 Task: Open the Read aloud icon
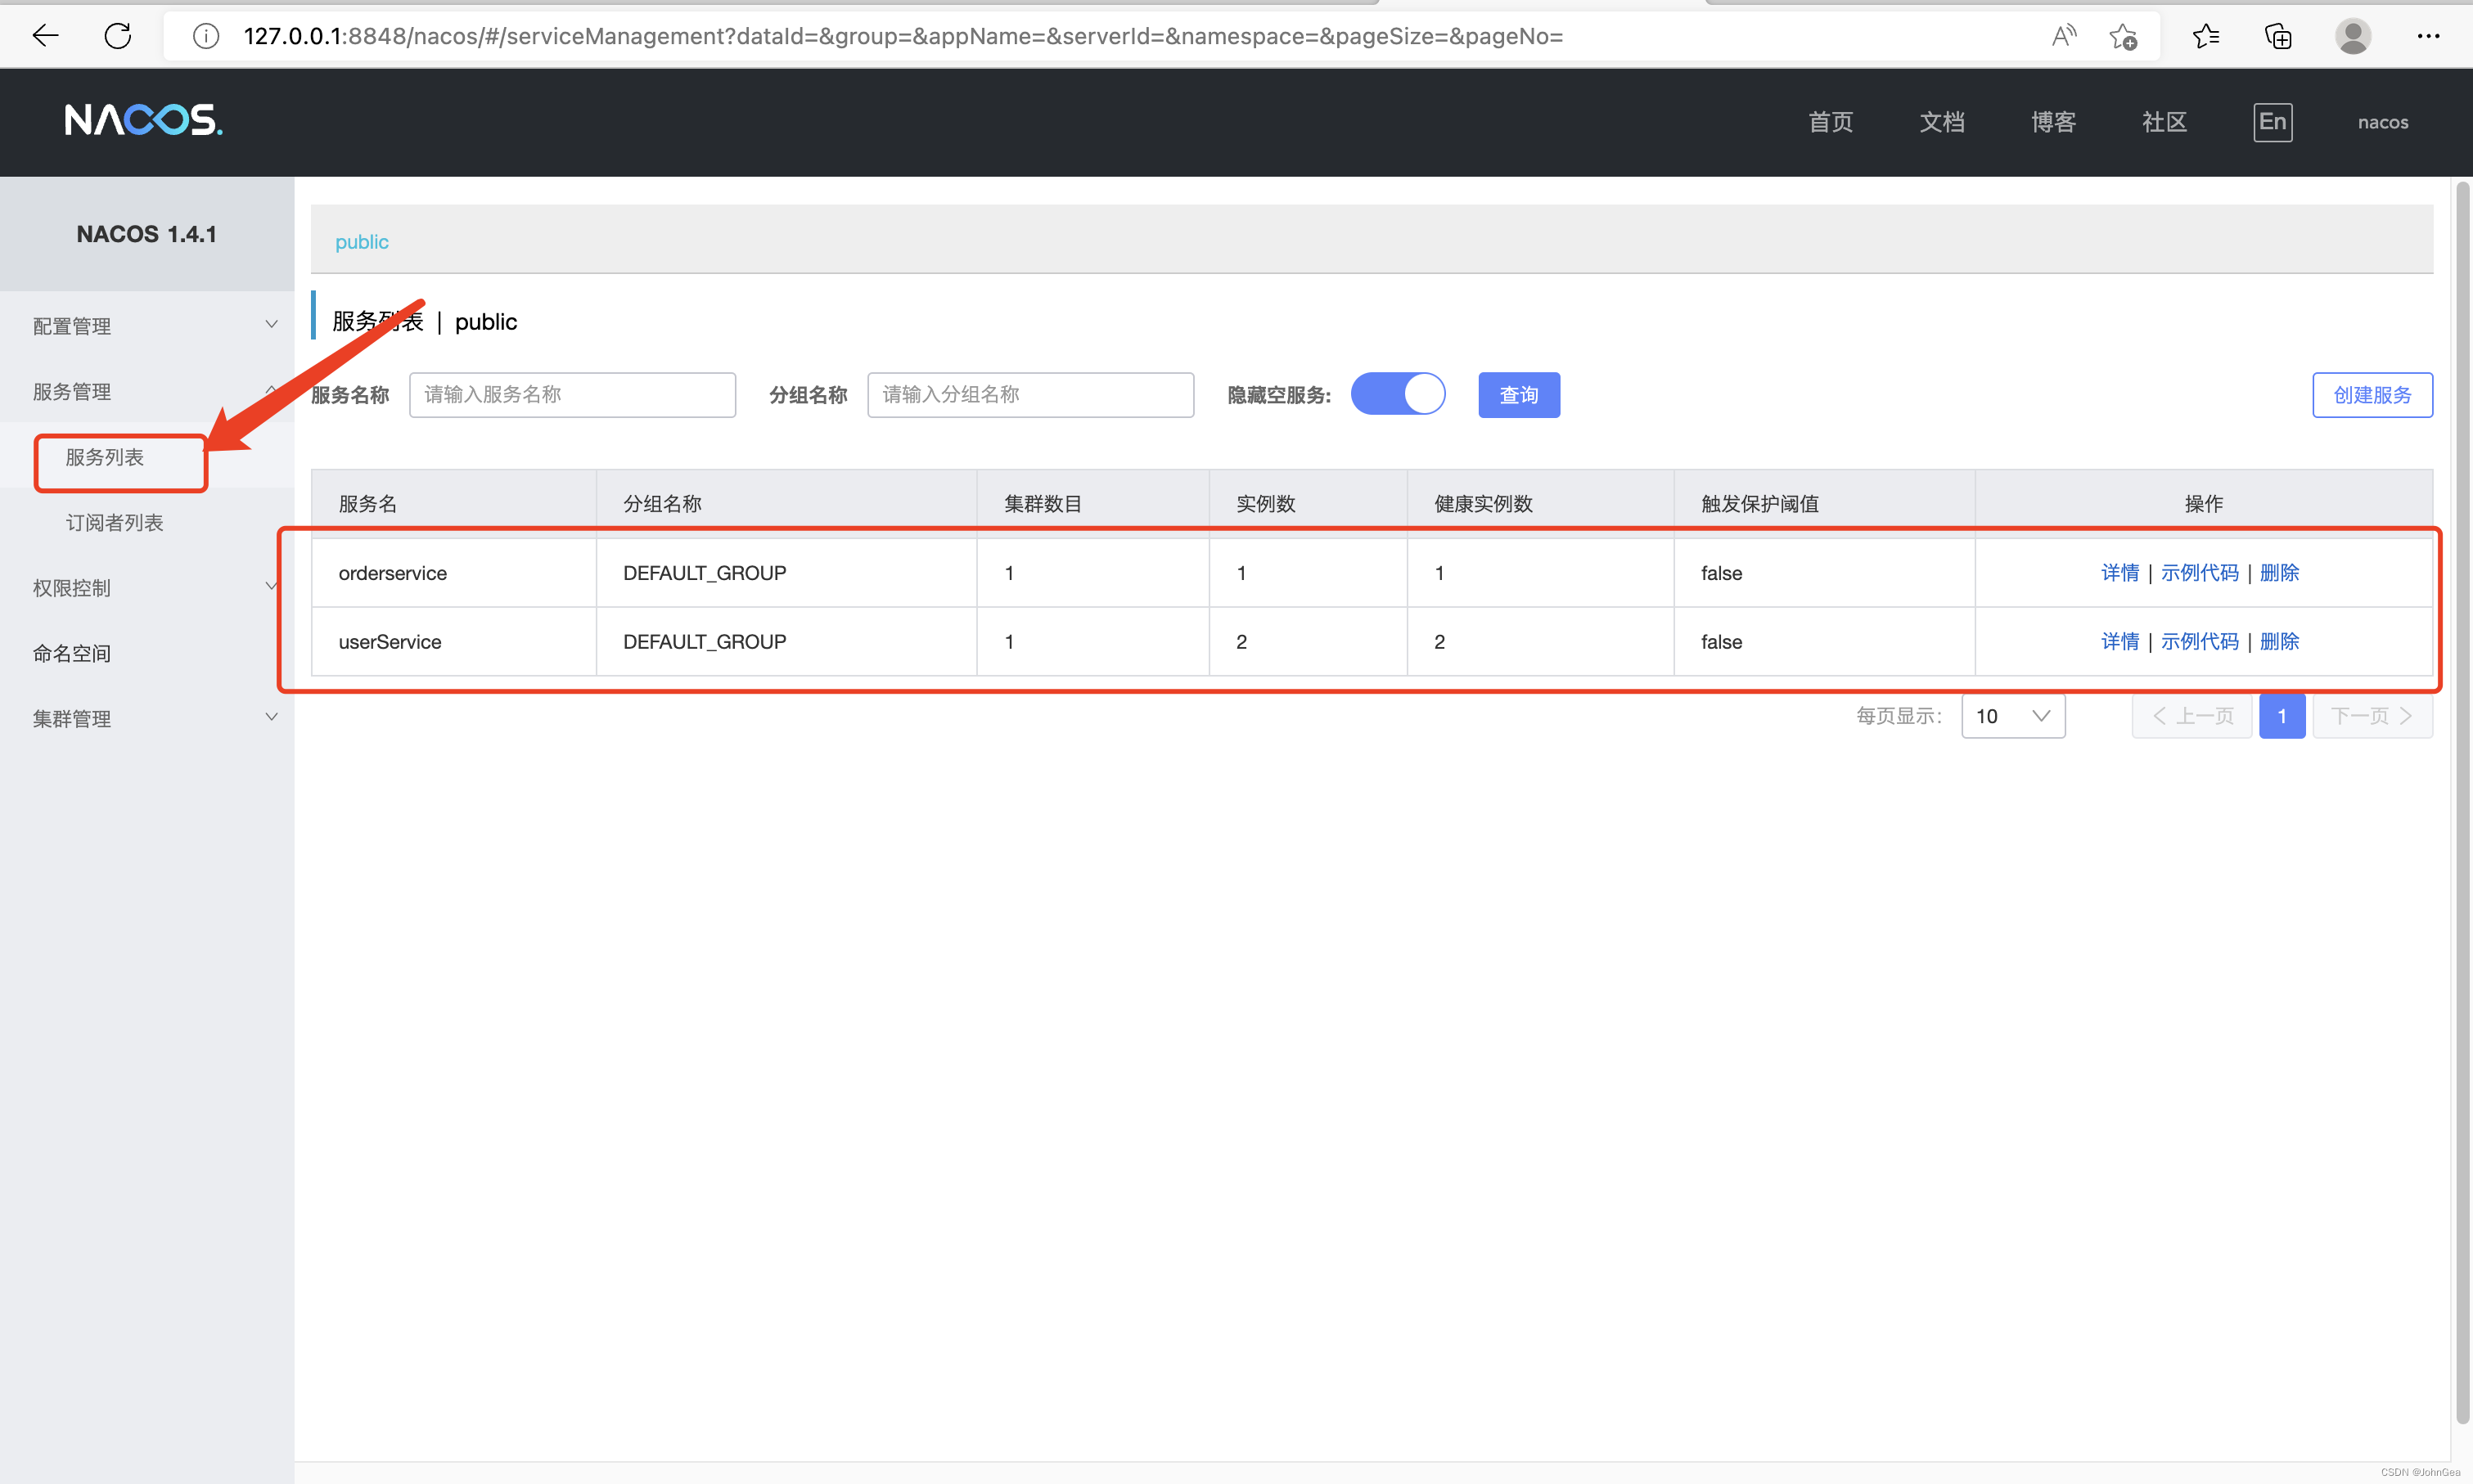2063,36
